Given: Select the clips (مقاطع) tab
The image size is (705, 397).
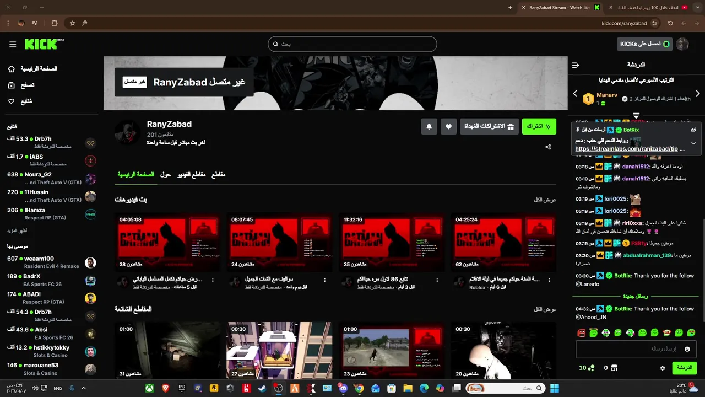Looking at the screenshot, I should coord(219,175).
